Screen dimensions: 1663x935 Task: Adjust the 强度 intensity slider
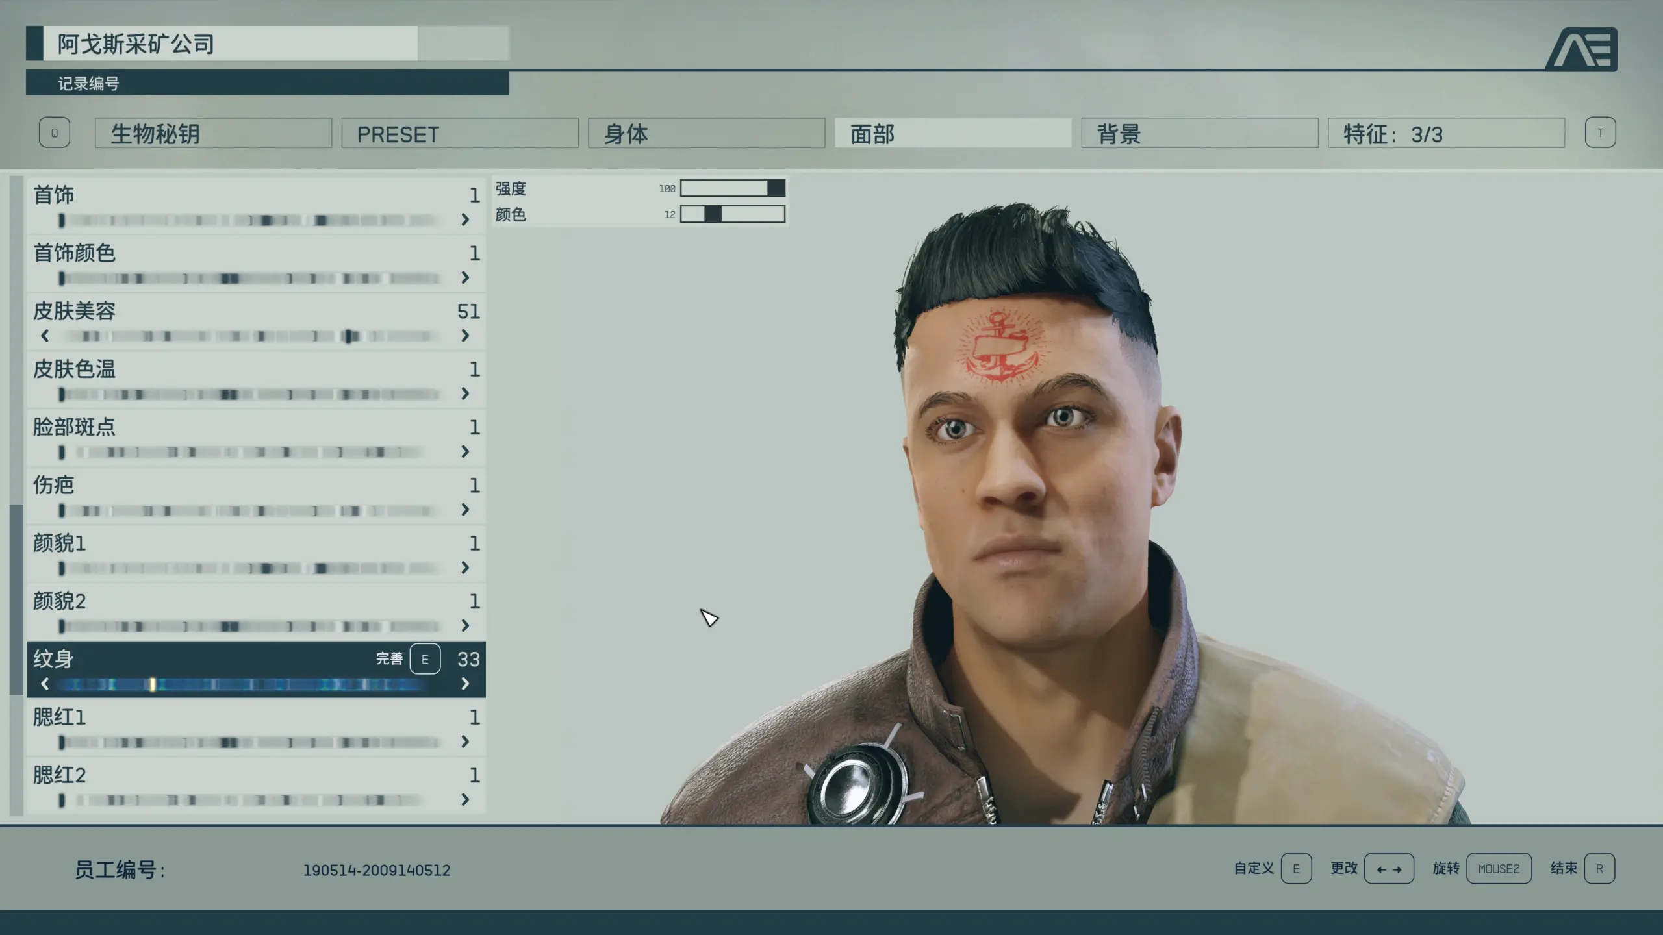pos(732,188)
